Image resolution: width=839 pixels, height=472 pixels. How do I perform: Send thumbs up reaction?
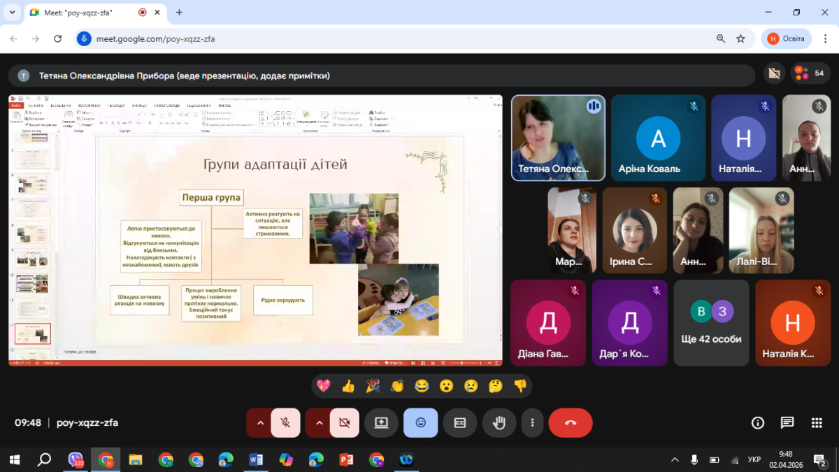coord(348,386)
